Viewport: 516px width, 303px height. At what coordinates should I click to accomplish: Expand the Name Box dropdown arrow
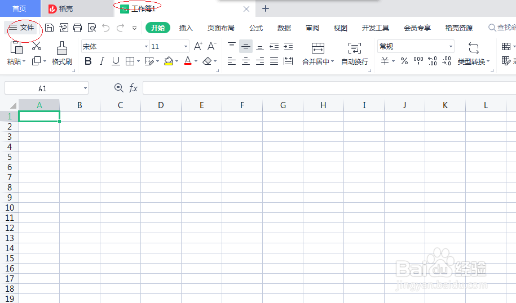click(x=85, y=88)
